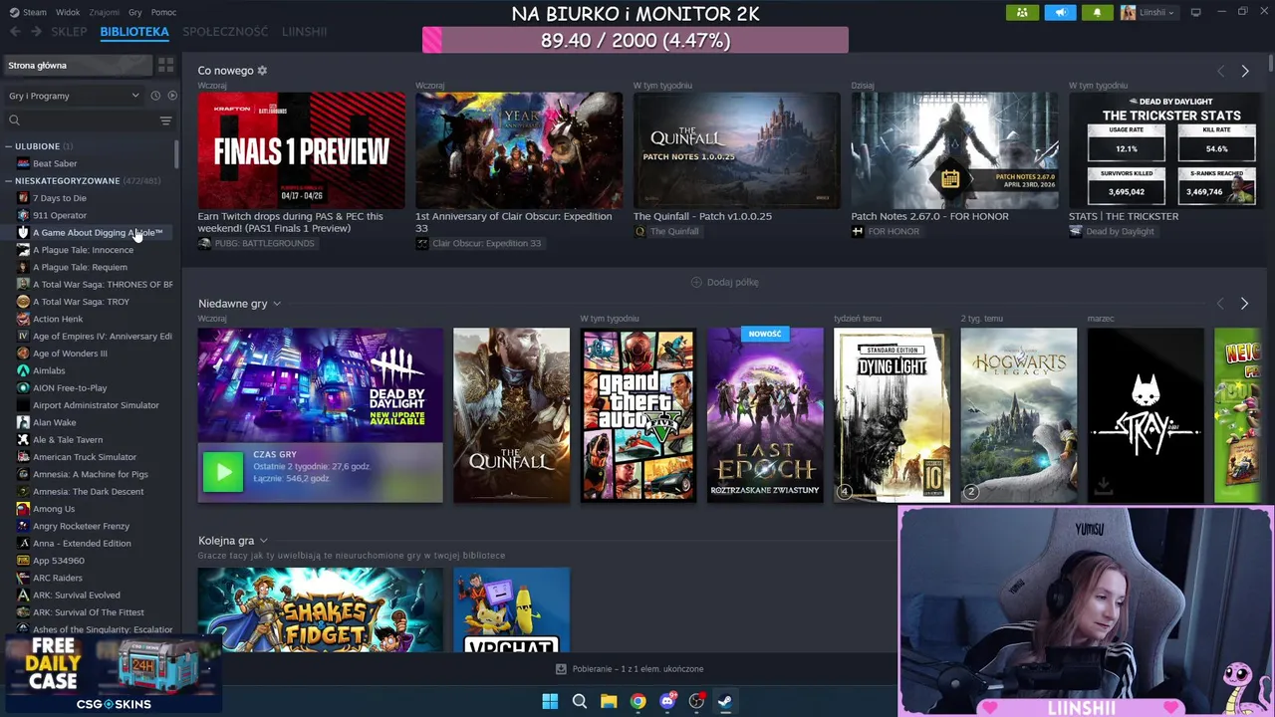1275x717 pixels.
Task: Click the download icon on Stray
Action: (1103, 486)
